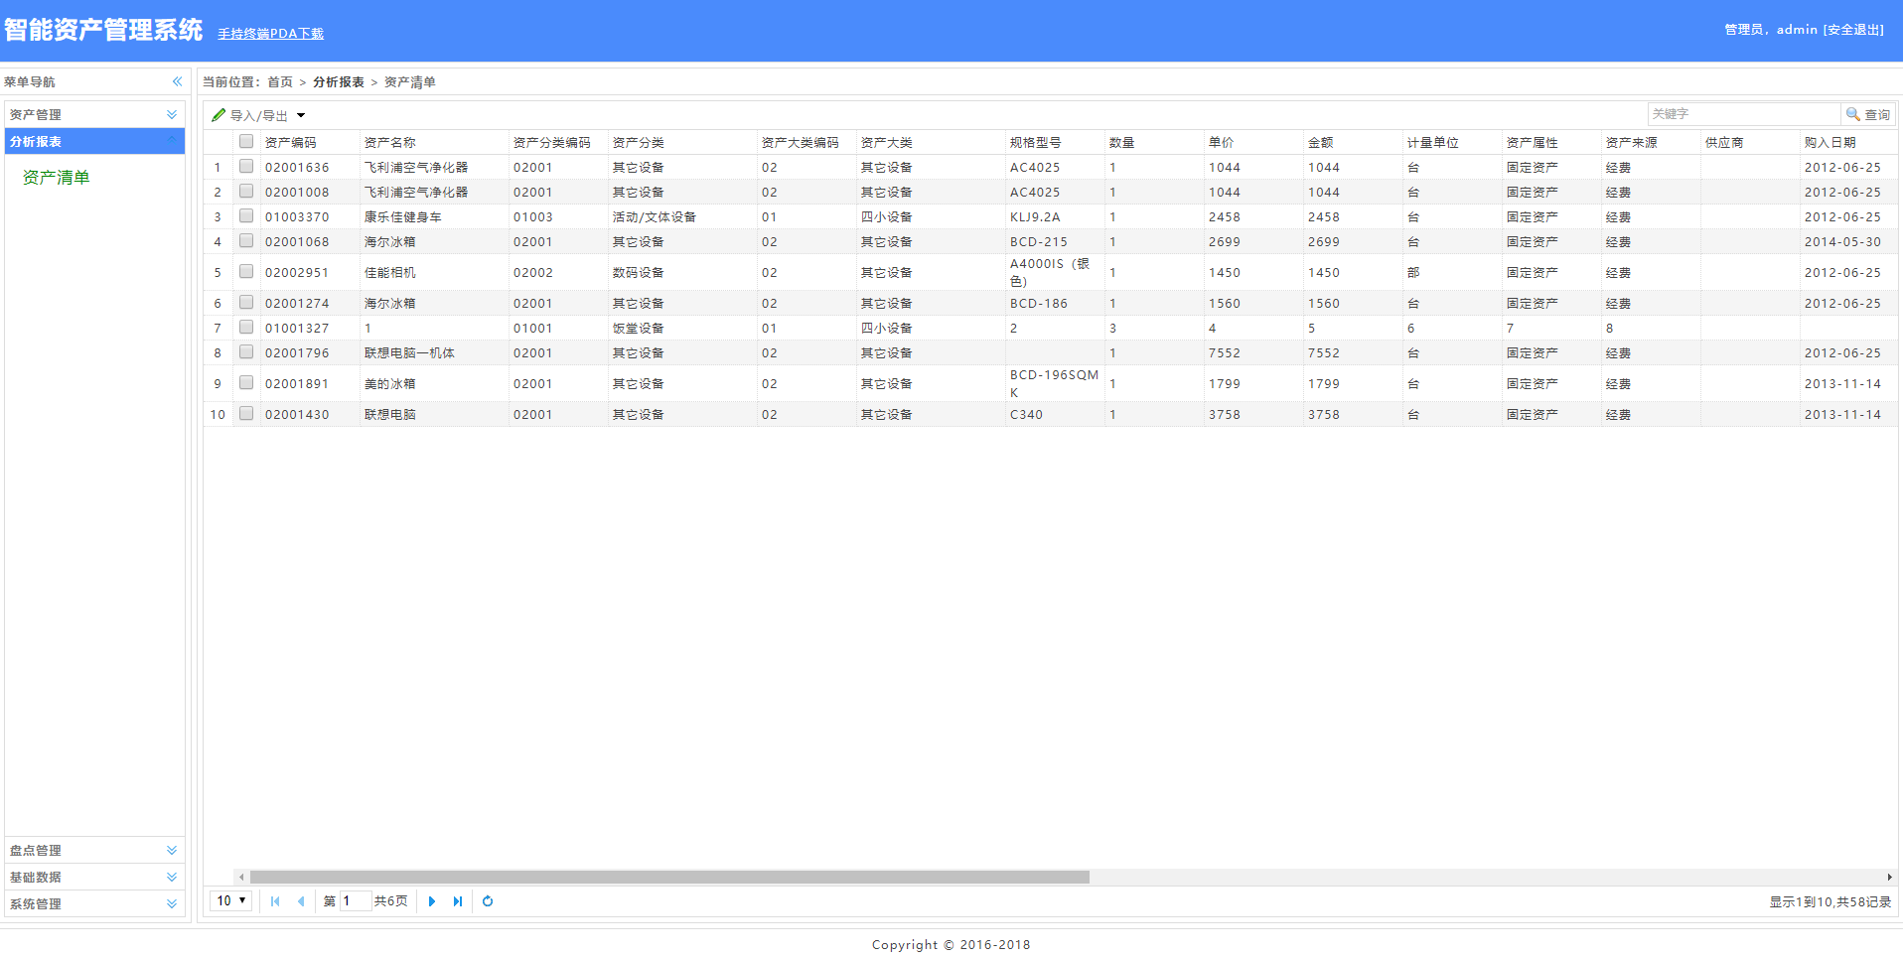Click 手持终端PDA下载 link
Image resolution: width=1903 pixels, height=958 pixels.
point(271,34)
